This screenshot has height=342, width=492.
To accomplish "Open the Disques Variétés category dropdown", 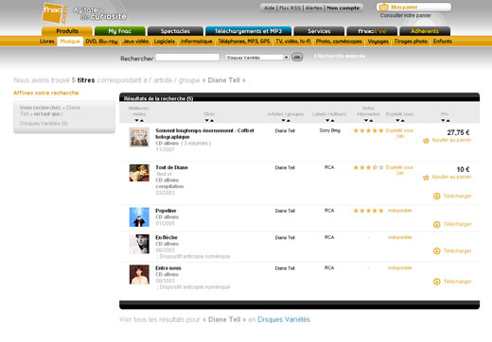I will [x=257, y=58].
